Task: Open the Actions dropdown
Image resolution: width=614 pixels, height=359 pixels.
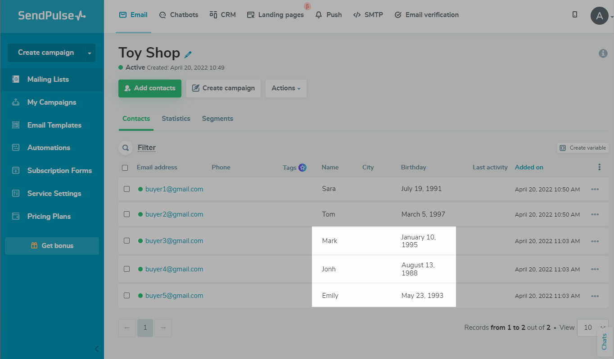Action: (x=286, y=89)
